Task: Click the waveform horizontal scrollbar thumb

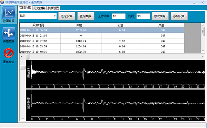Action: (x=28, y=56)
